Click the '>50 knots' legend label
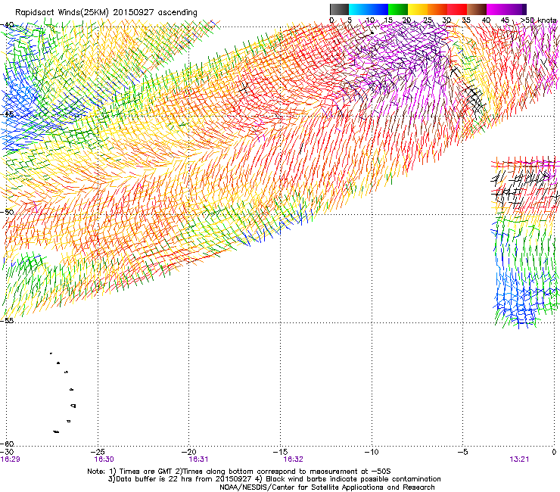 [x=538, y=20]
